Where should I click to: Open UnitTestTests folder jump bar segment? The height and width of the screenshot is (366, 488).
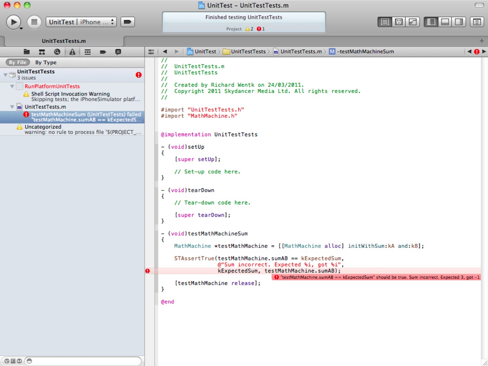[x=244, y=52]
